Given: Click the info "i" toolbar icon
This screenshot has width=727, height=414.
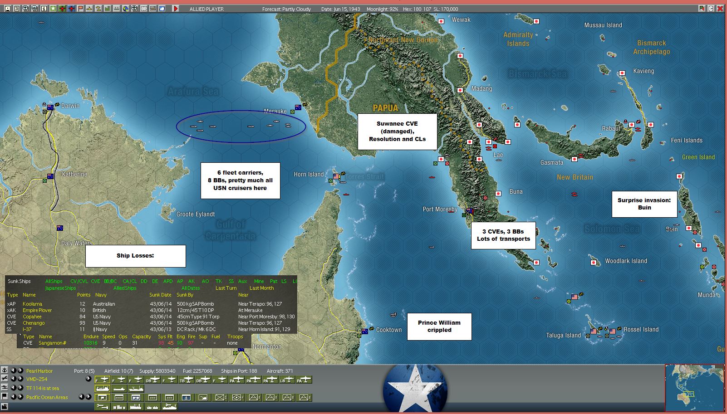Looking at the screenshot, I should coord(44,9).
